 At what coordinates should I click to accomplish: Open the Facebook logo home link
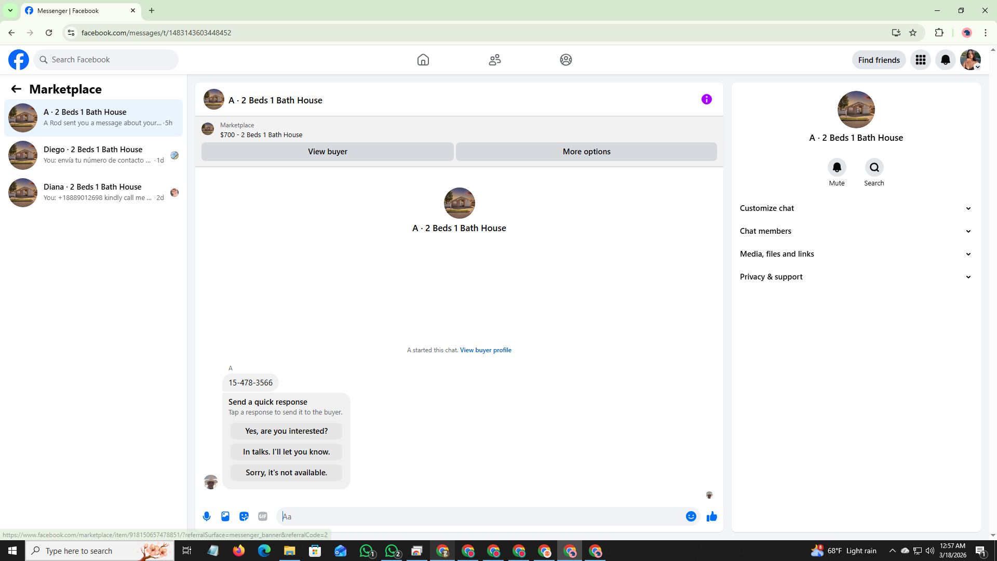[x=19, y=60]
